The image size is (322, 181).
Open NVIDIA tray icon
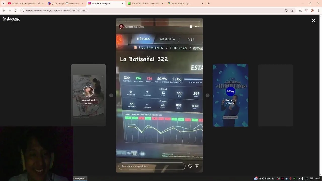(x=294, y=178)
